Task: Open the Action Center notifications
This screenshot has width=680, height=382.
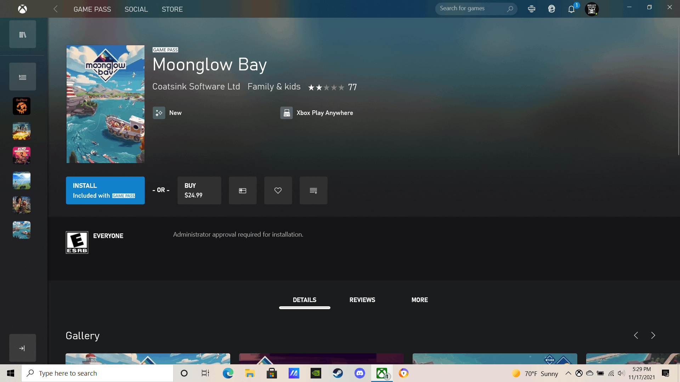Action: pyautogui.click(x=665, y=373)
